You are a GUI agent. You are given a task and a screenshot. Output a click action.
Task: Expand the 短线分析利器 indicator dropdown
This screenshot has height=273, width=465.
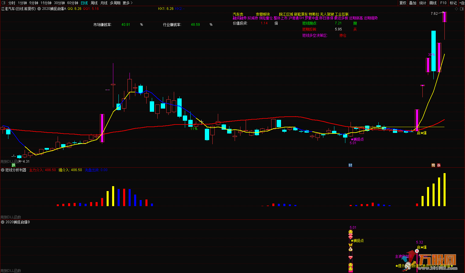click(3, 170)
